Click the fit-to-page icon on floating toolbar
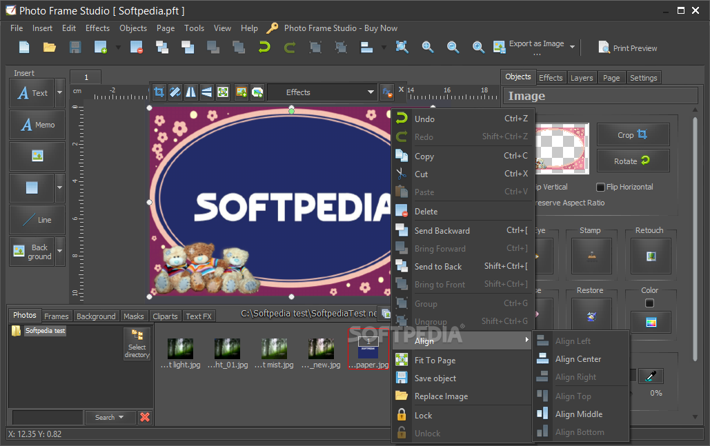This screenshot has height=446, width=710. (x=223, y=92)
